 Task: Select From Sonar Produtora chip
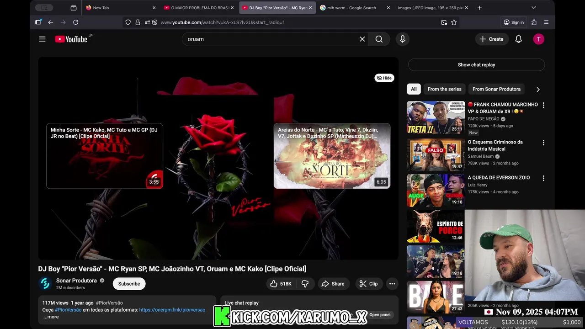(x=496, y=89)
